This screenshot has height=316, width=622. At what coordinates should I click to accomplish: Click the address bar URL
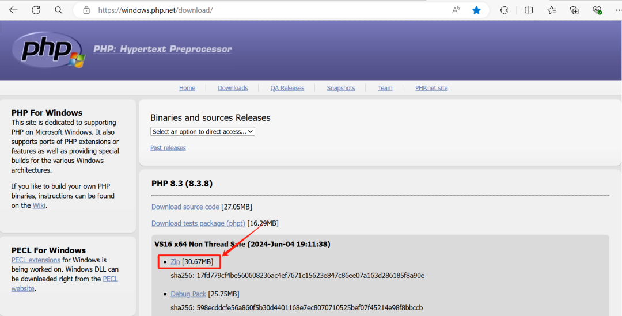coord(155,10)
